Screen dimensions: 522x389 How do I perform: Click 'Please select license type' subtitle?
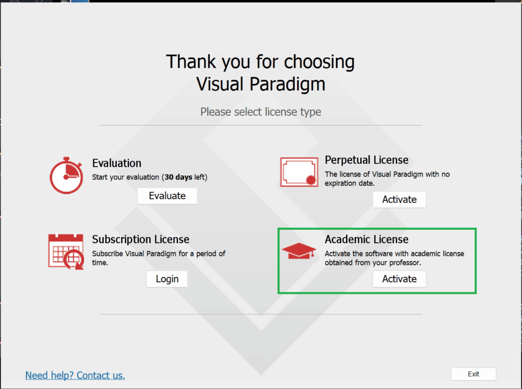[x=260, y=112]
